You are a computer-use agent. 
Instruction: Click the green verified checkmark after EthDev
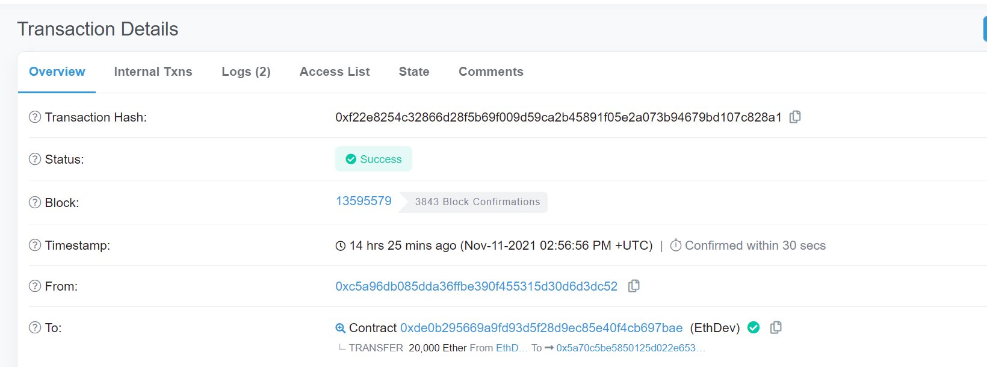click(x=753, y=327)
